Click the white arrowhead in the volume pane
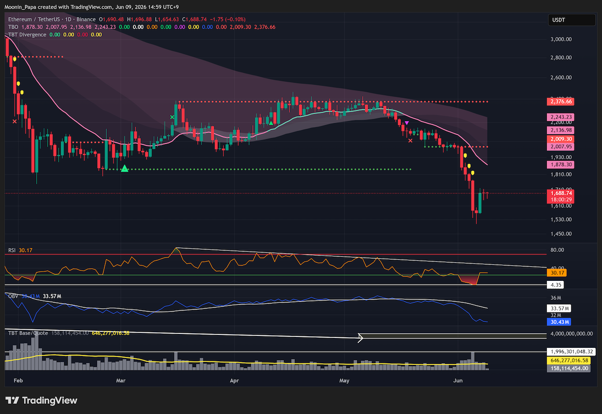The height and width of the screenshot is (414, 602). 361,339
